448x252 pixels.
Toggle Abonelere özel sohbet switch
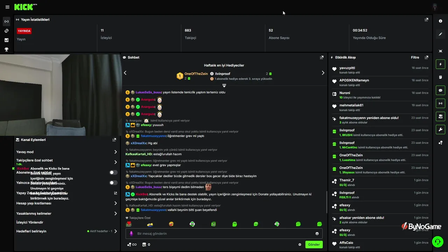(x=113, y=173)
